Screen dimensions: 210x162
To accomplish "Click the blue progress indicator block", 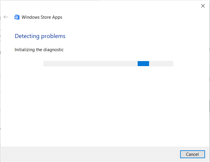I will pyautogui.click(x=143, y=64).
